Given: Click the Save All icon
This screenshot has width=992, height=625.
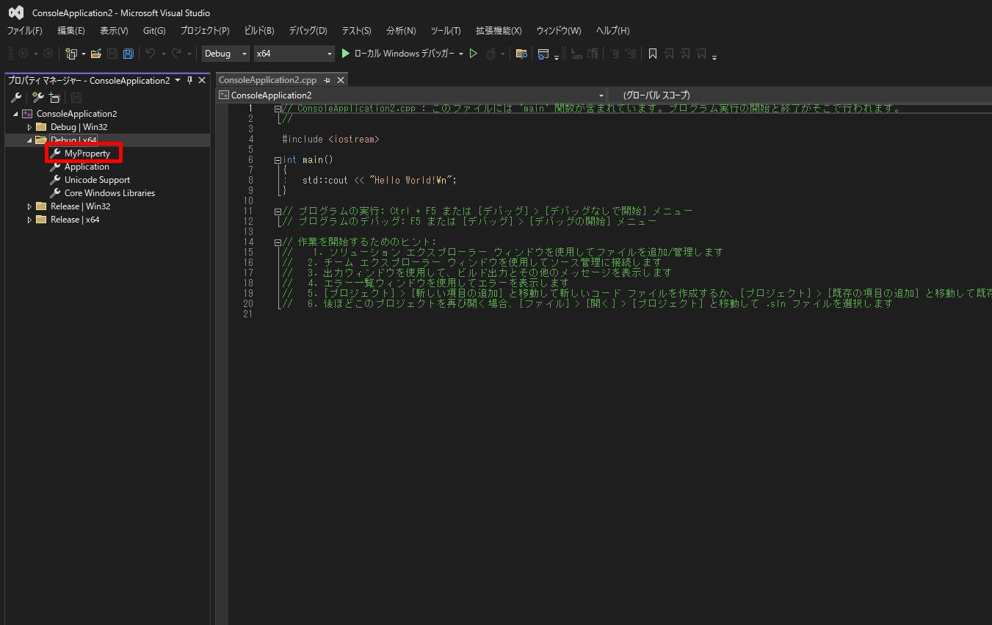Looking at the screenshot, I should click(128, 54).
